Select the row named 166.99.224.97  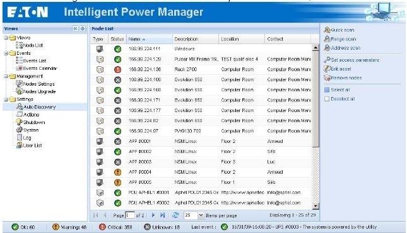143,131
